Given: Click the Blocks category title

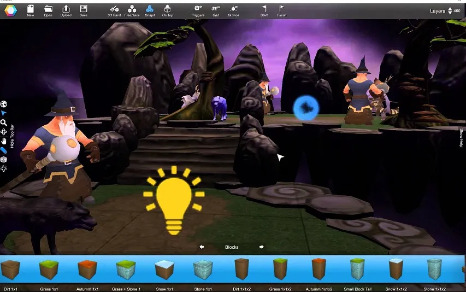Looking at the screenshot, I should 232,247.
